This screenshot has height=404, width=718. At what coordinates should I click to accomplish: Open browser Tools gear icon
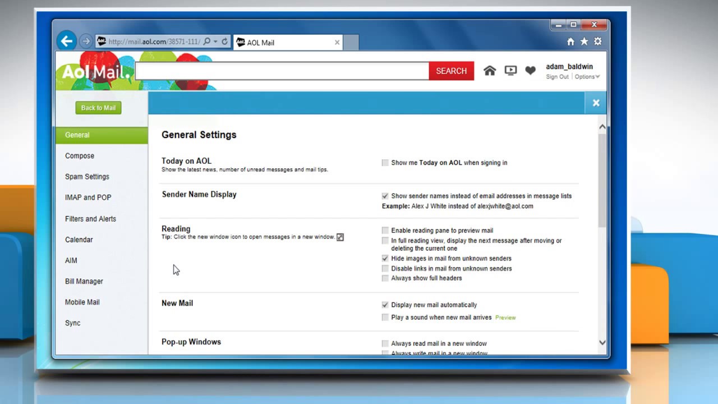597,42
